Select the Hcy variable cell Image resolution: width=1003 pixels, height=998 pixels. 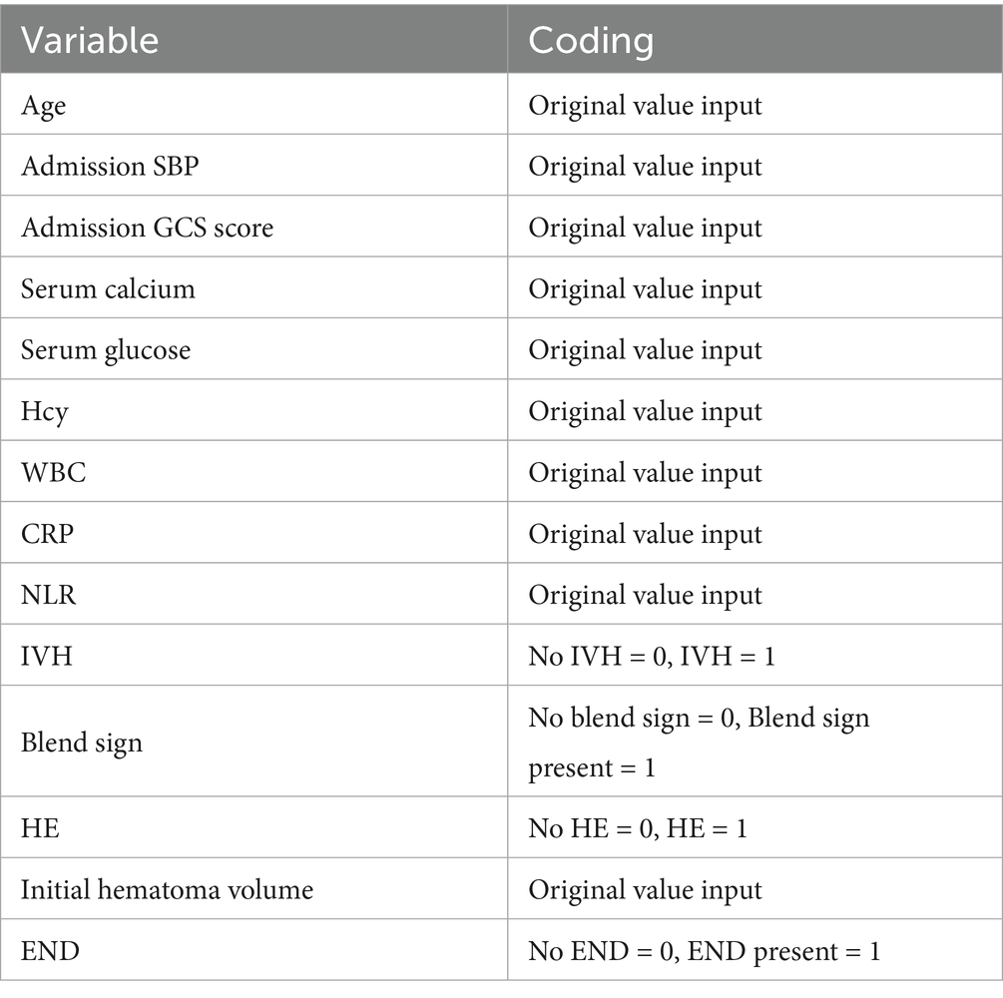(45, 411)
